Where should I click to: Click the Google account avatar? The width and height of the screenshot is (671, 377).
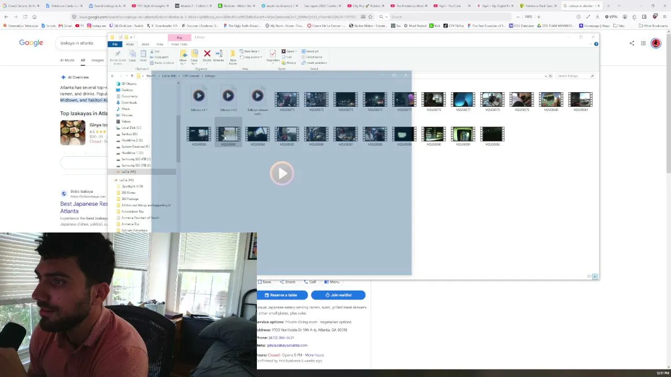point(656,43)
